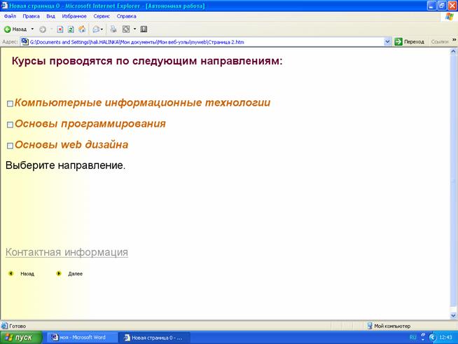Screen dimensions: 458x344
Task: Click the Stop loading icon in toolbar
Action: [x=60, y=29]
